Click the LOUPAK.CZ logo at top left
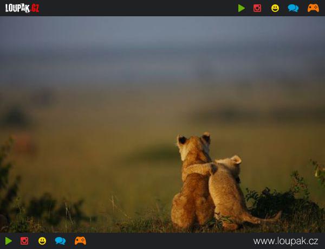 (x=22, y=8)
